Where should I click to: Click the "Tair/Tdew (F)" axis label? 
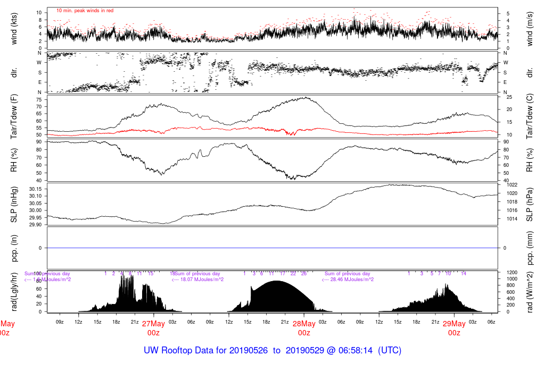(x=14, y=116)
